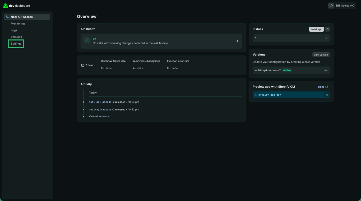361x201 pixels.
Task: Click the Install app button
Action: click(x=316, y=29)
